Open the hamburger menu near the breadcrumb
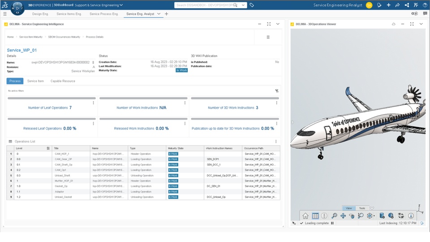This screenshot has width=430, height=242. tap(268, 37)
